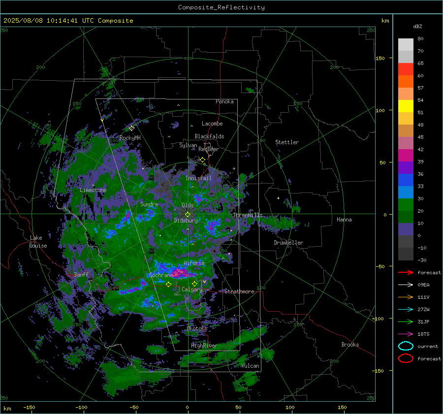Click the yellow dBZ color swatch
Image resolution: width=443 pixels, height=414 pixels.
tap(406, 106)
